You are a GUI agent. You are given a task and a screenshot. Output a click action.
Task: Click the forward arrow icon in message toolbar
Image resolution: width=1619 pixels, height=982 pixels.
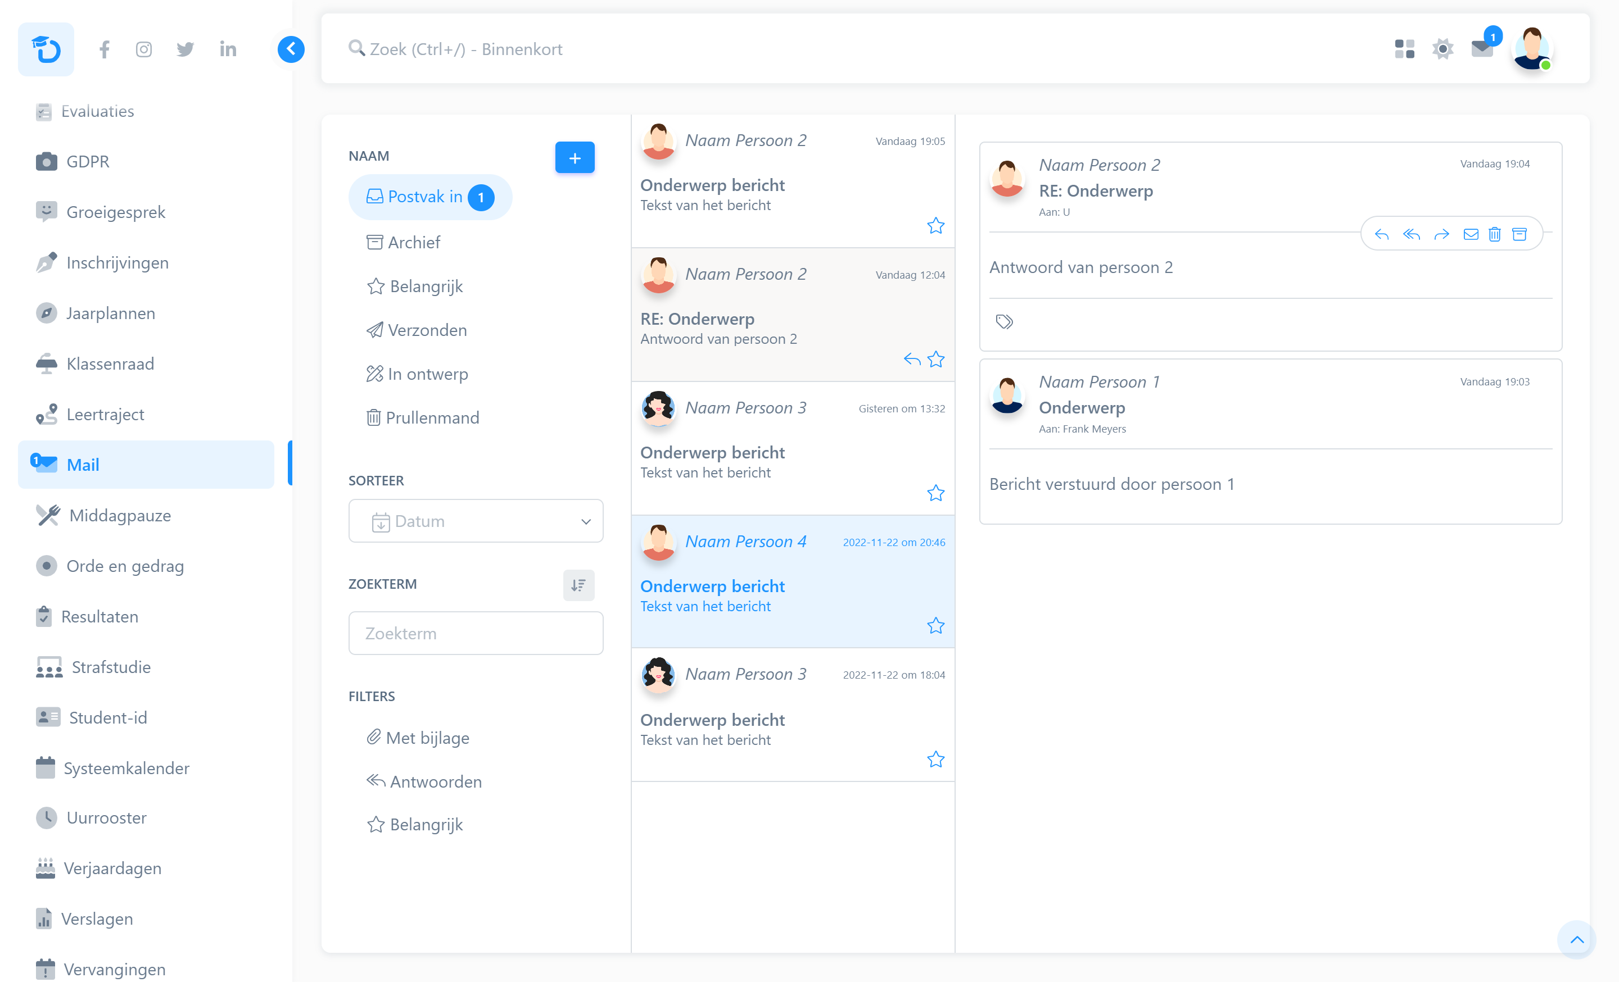[1441, 234]
